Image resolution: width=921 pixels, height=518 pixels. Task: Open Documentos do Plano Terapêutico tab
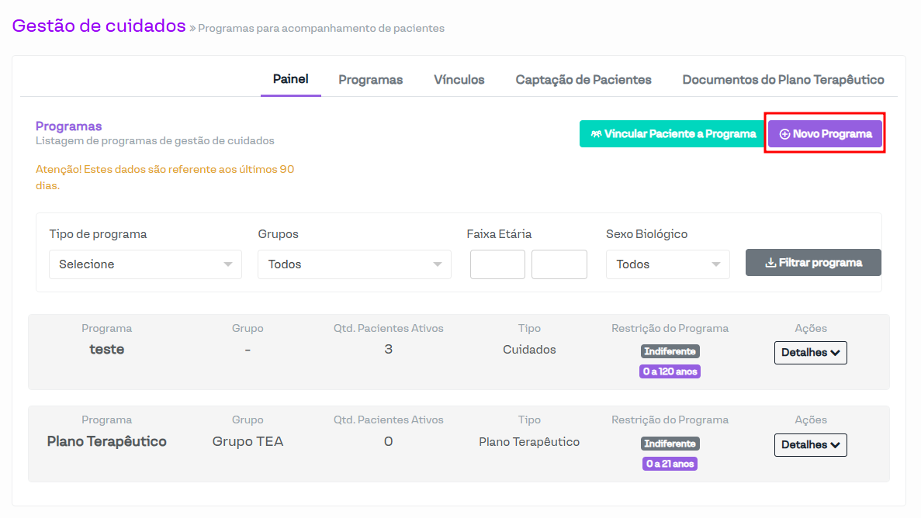pos(783,80)
